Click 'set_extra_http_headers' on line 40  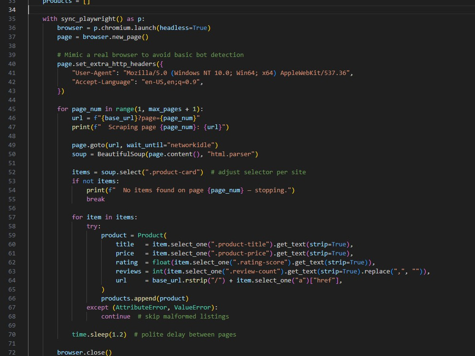tap(115, 64)
